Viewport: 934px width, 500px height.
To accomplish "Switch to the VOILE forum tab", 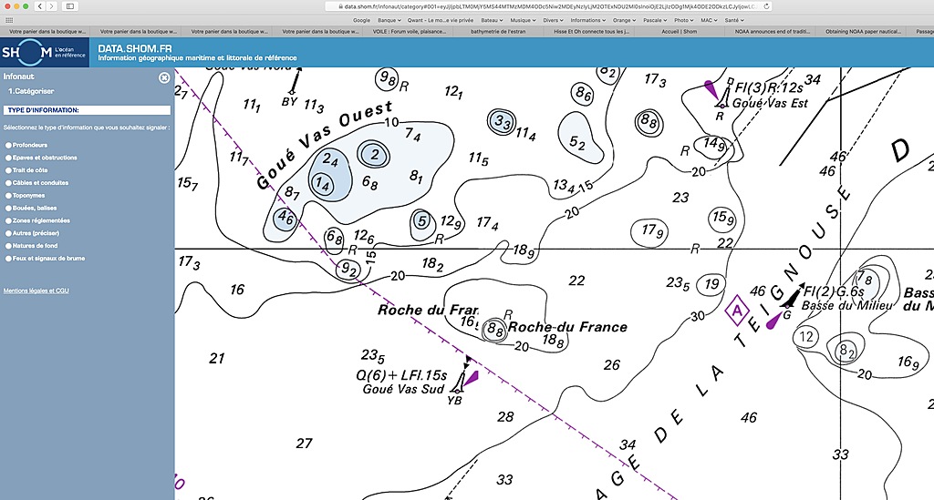I will tap(410, 32).
